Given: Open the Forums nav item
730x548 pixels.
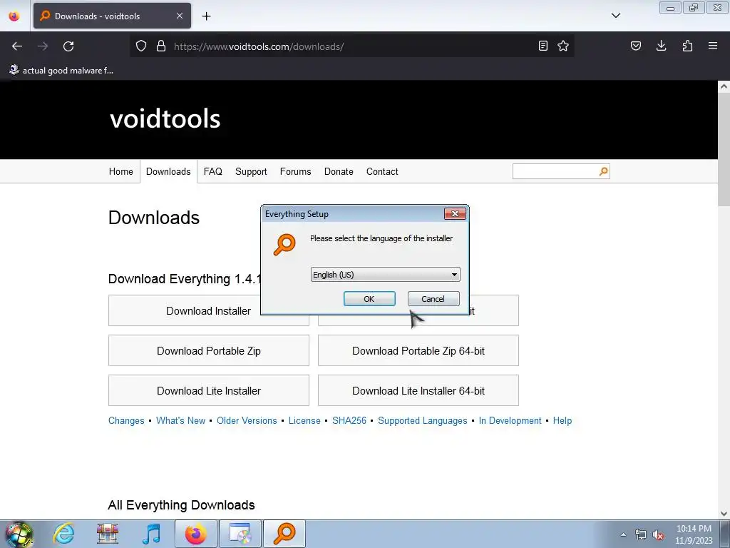Looking at the screenshot, I should 296,171.
